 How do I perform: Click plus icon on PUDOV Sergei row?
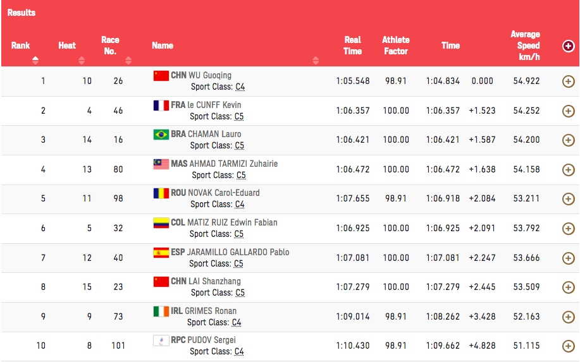click(x=568, y=346)
